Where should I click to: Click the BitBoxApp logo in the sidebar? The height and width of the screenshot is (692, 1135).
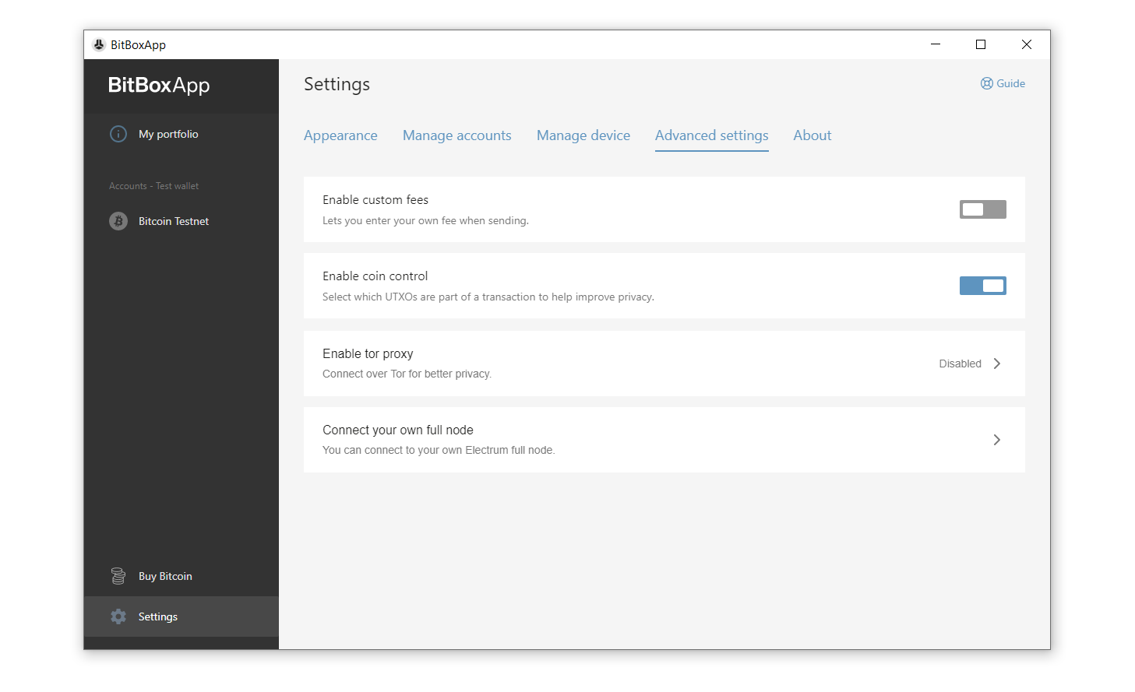[159, 85]
